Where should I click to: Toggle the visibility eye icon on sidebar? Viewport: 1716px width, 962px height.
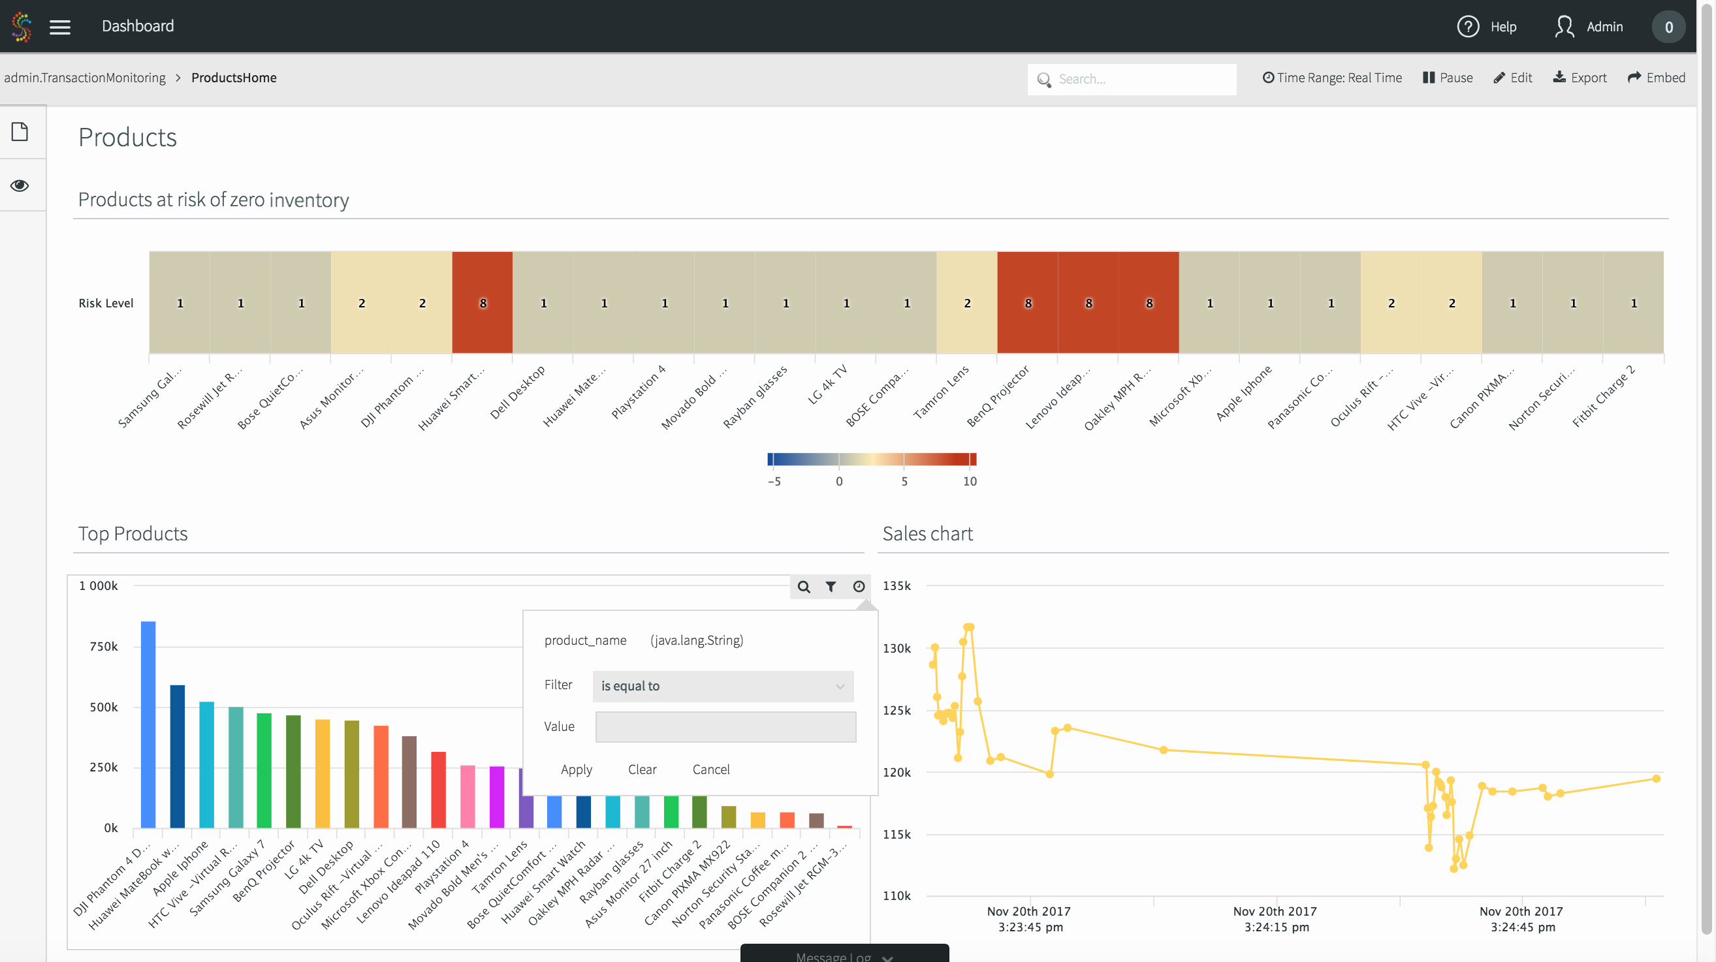pyautogui.click(x=22, y=183)
